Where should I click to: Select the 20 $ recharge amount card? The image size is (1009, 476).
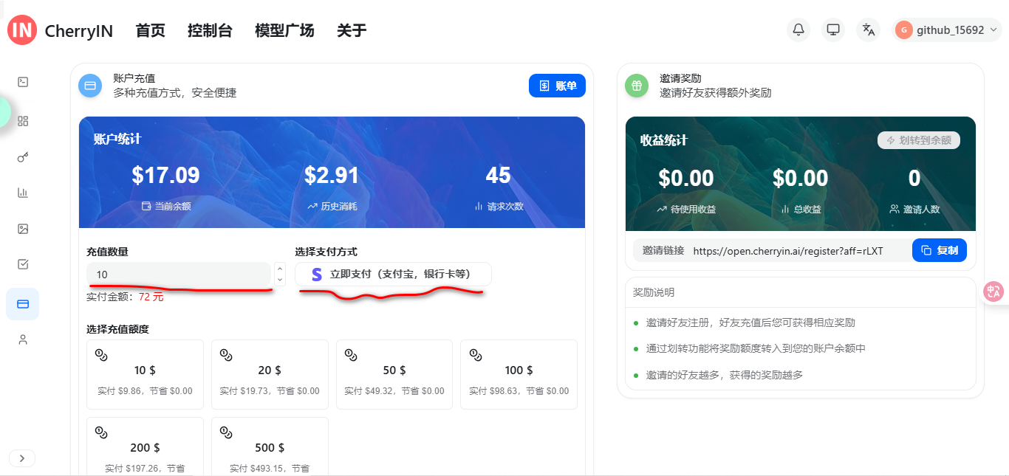(270, 374)
